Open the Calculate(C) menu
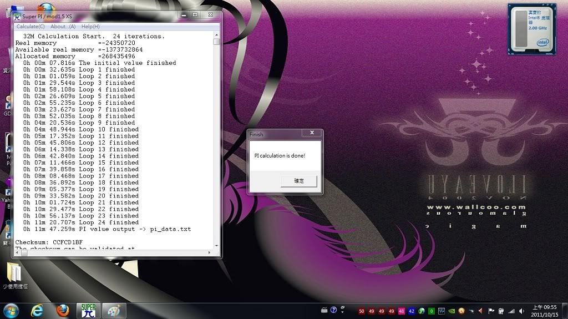The height and width of the screenshot is (319, 568). tap(31, 27)
